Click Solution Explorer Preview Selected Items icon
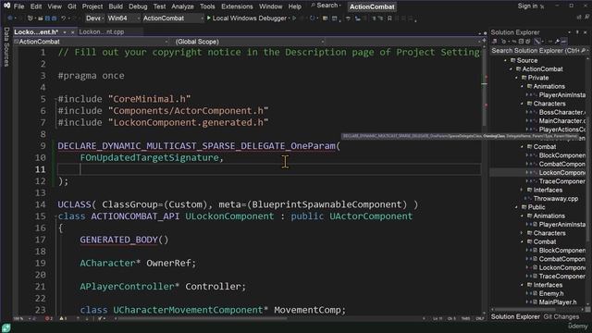 (564, 42)
